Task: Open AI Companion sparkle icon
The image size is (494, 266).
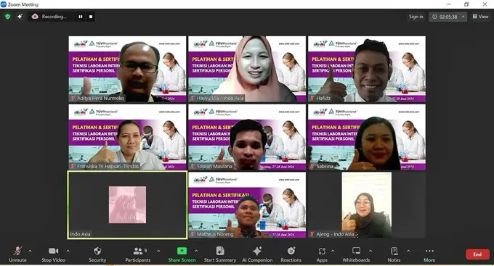Action: coord(257,251)
